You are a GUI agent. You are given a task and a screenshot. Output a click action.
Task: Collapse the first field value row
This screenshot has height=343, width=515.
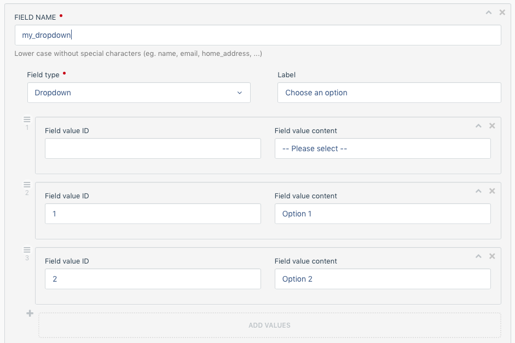pos(478,125)
